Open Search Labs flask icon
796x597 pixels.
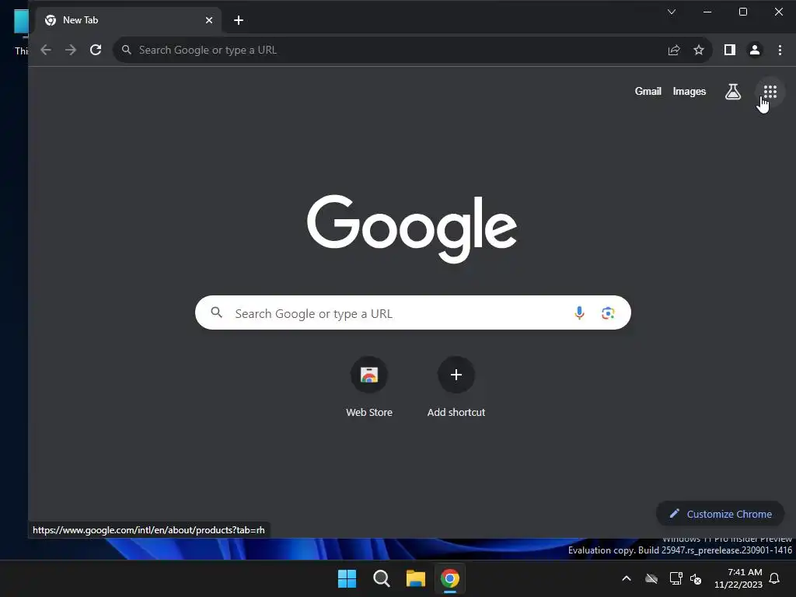[732, 92]
